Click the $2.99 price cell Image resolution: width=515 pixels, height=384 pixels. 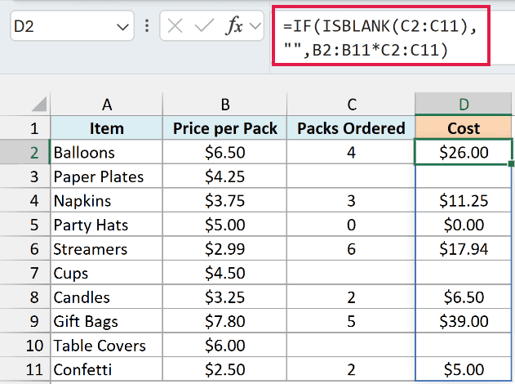coord(225,249)
